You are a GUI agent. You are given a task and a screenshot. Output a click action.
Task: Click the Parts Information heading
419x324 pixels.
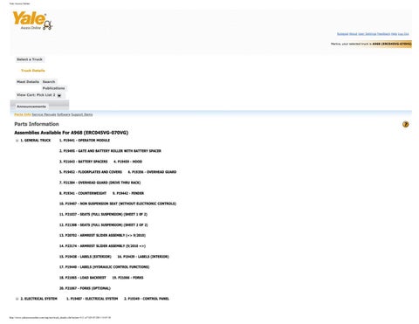pos(37,124)
